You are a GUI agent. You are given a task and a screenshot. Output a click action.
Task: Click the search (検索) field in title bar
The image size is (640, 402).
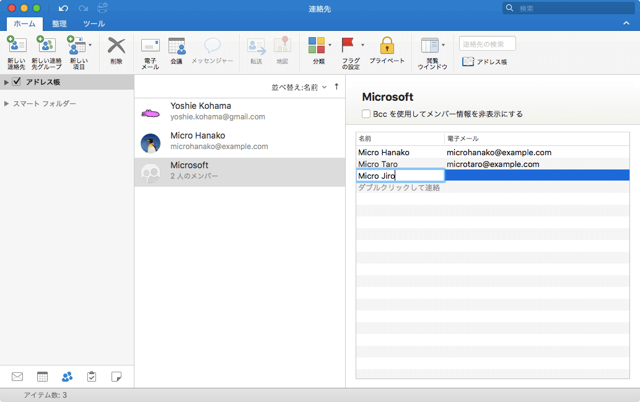(x=568, y=8)
